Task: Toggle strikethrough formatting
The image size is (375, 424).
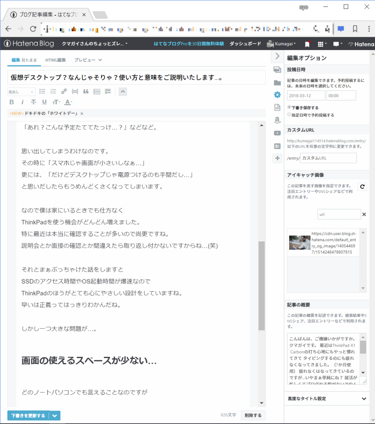Action: tap(33, 102)
